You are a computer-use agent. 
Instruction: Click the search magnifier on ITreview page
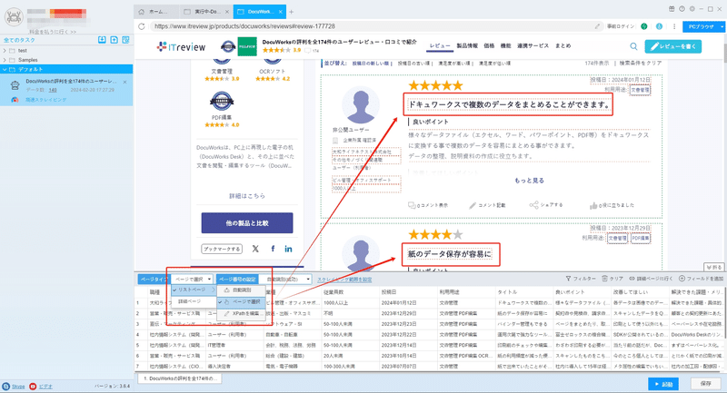tap(633, 46)
